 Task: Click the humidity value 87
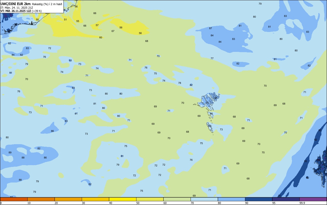(x=211, y=28)
